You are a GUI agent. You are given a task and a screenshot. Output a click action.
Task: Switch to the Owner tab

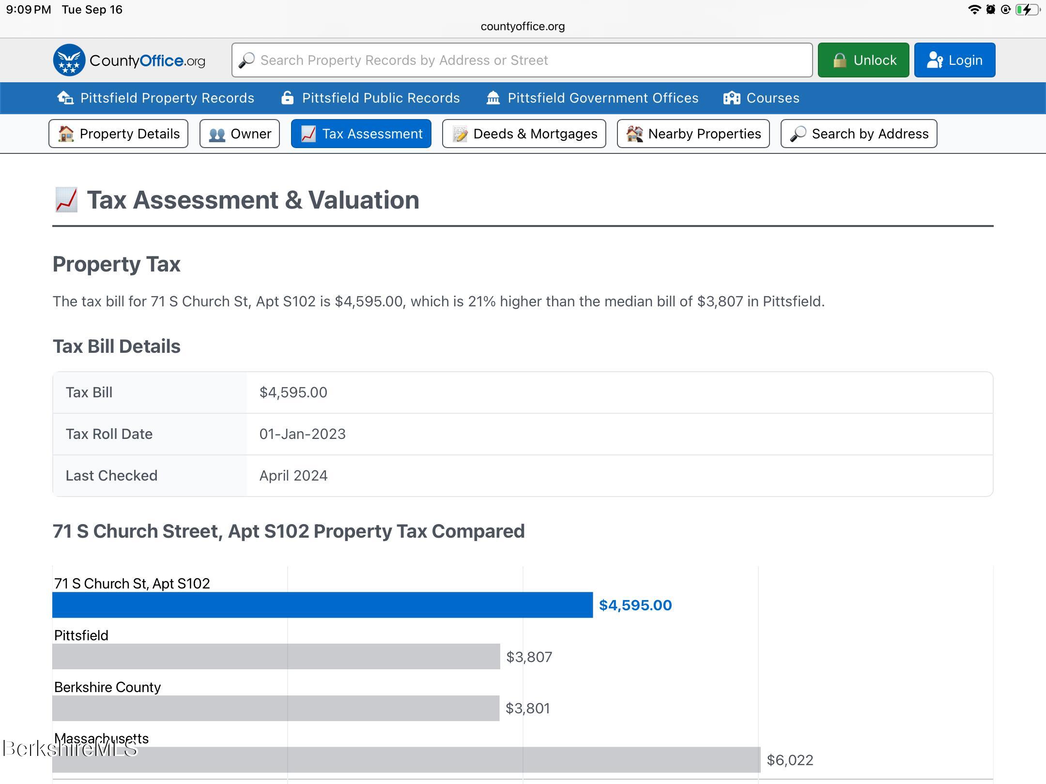point(240,134)
